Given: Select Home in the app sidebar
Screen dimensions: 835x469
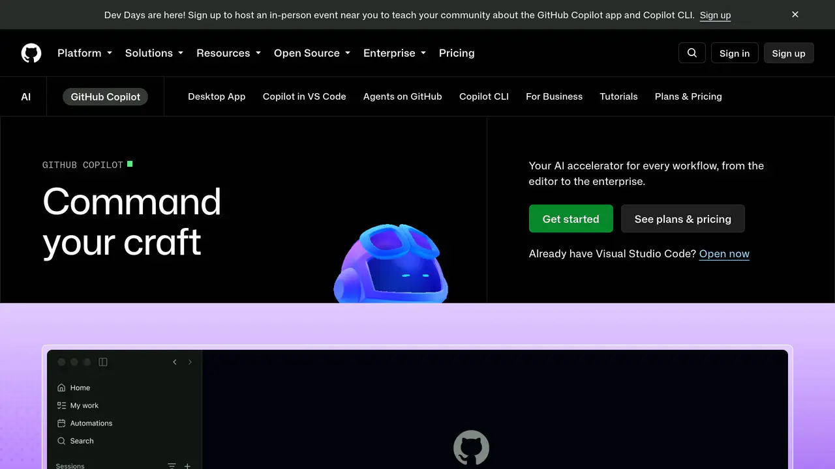Looking at the screenshot, I should (x=80, y=388).
